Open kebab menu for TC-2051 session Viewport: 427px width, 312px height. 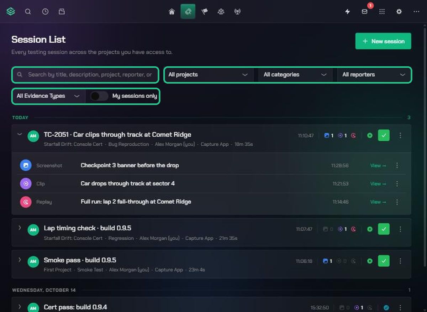click(400, 135)
